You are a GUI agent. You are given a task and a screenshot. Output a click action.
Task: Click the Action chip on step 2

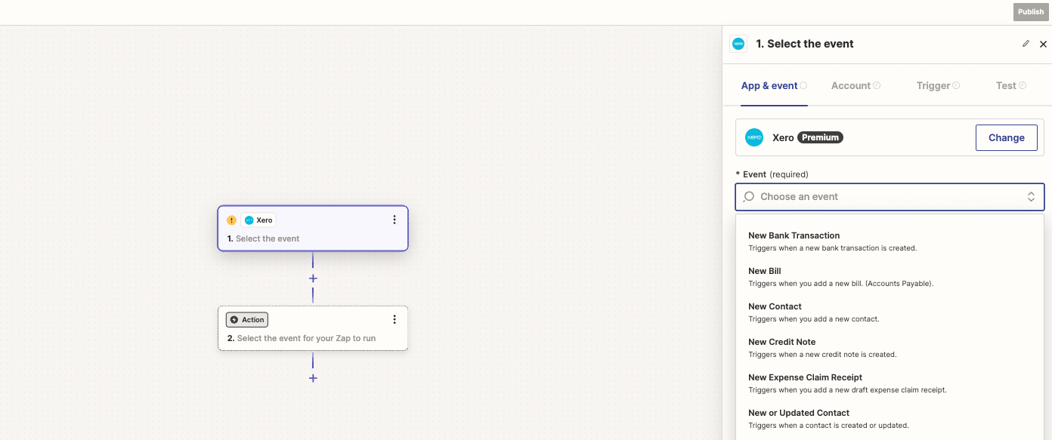247,320
